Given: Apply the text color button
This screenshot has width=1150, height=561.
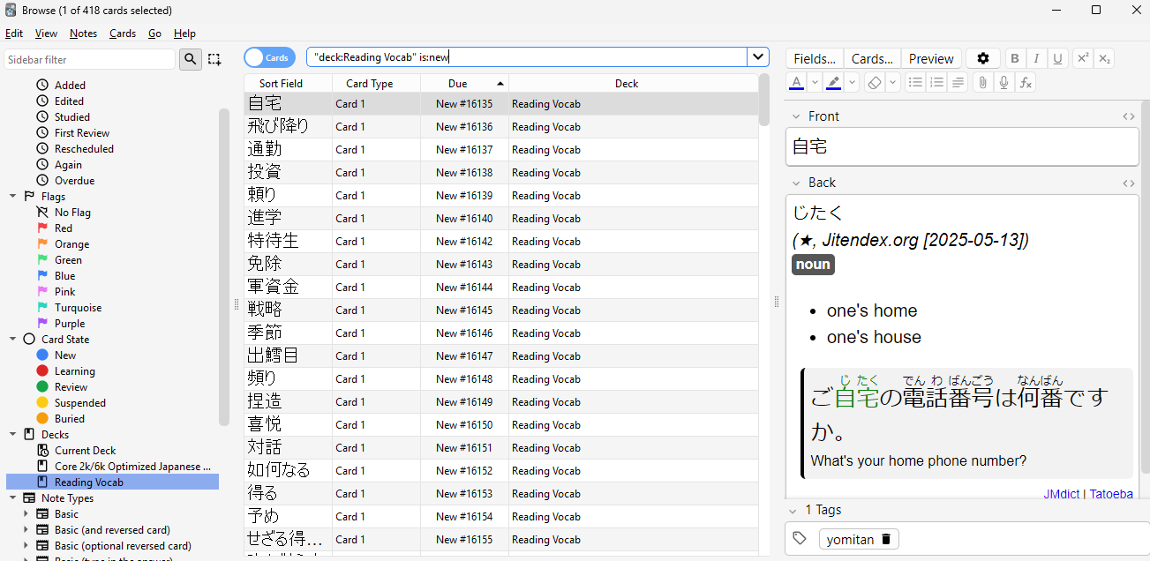Looking at the screenshot, I should [x=796, y=82].
